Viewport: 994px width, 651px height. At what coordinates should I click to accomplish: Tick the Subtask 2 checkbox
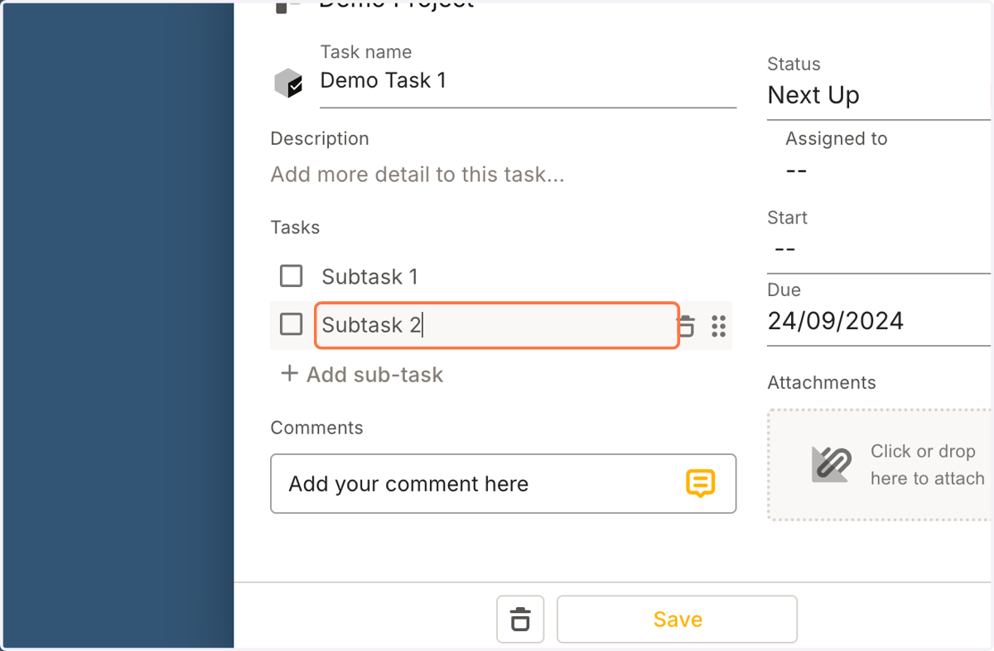292,324
